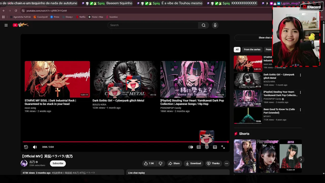325x183 pixels.
Task: Click the browser forward arrow
Action: 10,11
